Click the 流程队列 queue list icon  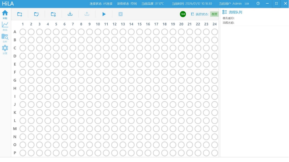pos(225,12)
